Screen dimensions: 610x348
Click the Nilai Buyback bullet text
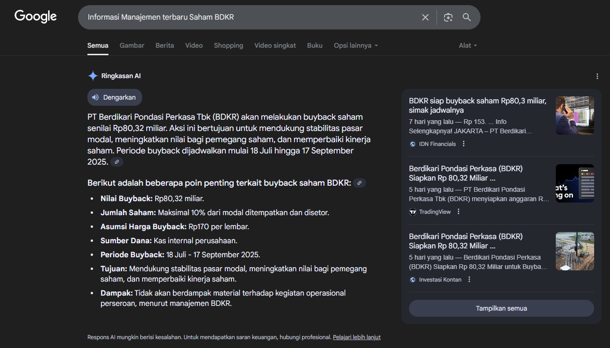tap(152, 198)
